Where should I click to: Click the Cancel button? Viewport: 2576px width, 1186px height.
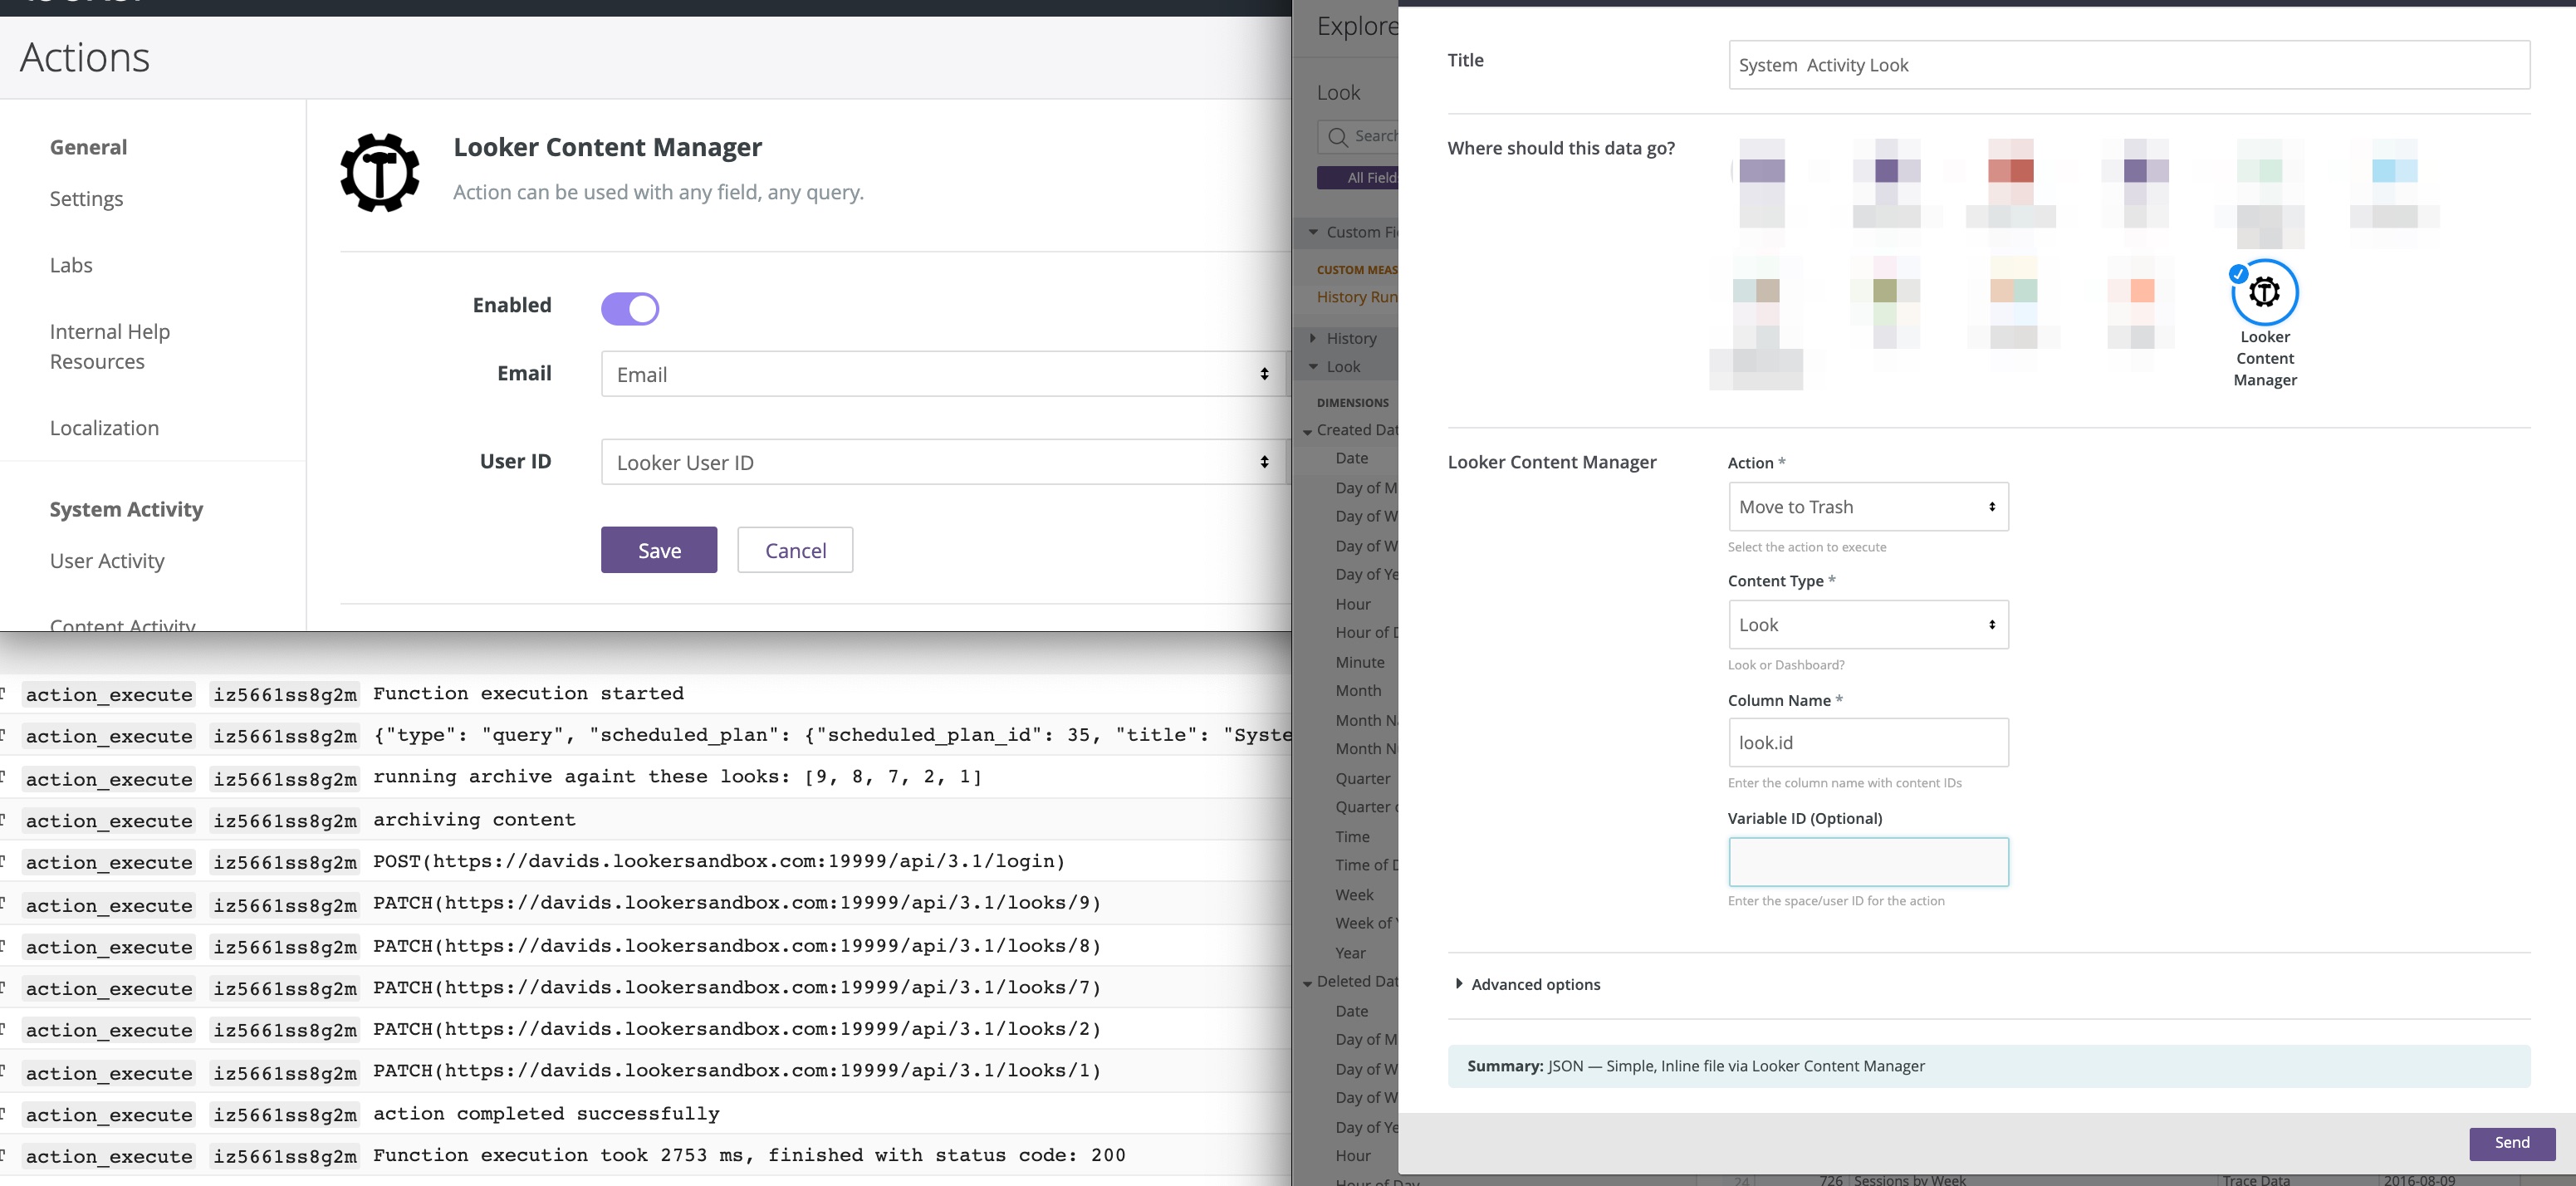pos(794,551)
